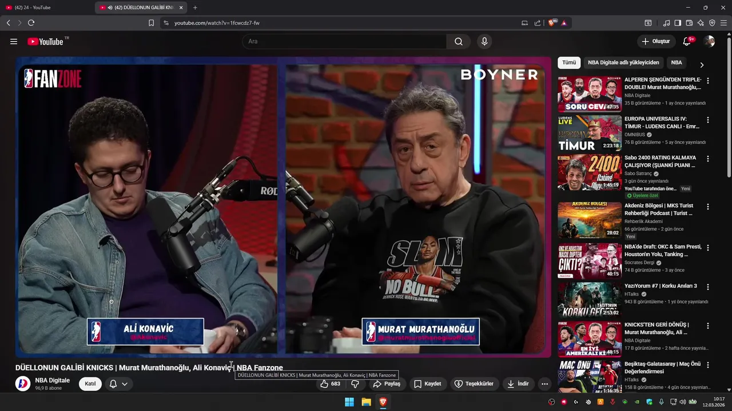This screenshot has width=732, height=411.
Task: Bookmark this page in address bar
Action: tap(151, 23)
